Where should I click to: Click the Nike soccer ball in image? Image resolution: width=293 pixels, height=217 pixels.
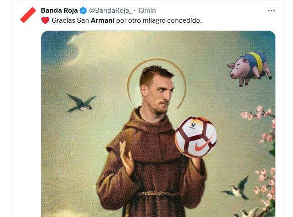195,137
